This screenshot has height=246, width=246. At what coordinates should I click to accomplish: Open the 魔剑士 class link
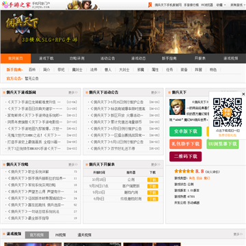click(77, 70)
